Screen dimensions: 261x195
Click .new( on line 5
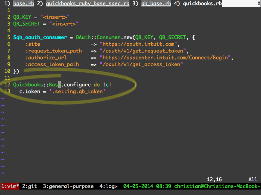128,37
